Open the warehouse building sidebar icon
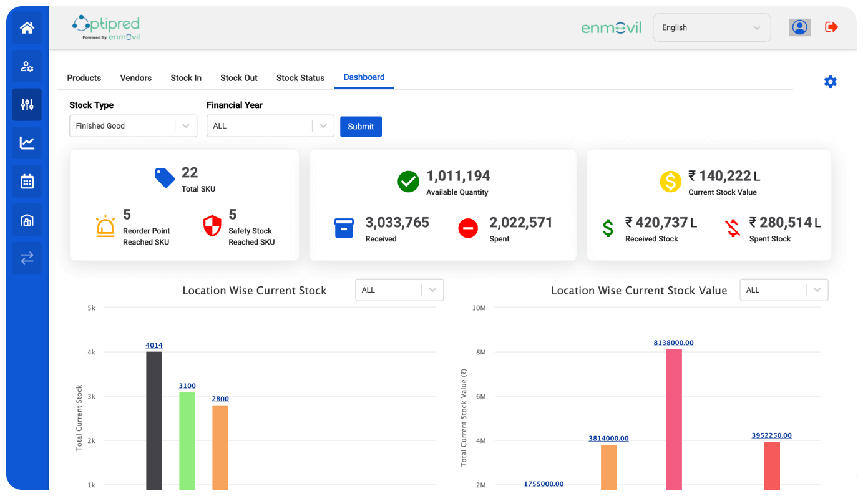The width and height of the screenshot is (863, 496). [x=27, y=220]
